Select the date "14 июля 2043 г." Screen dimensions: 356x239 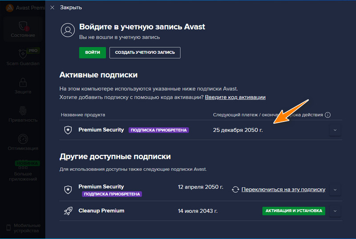coord(198,211)
